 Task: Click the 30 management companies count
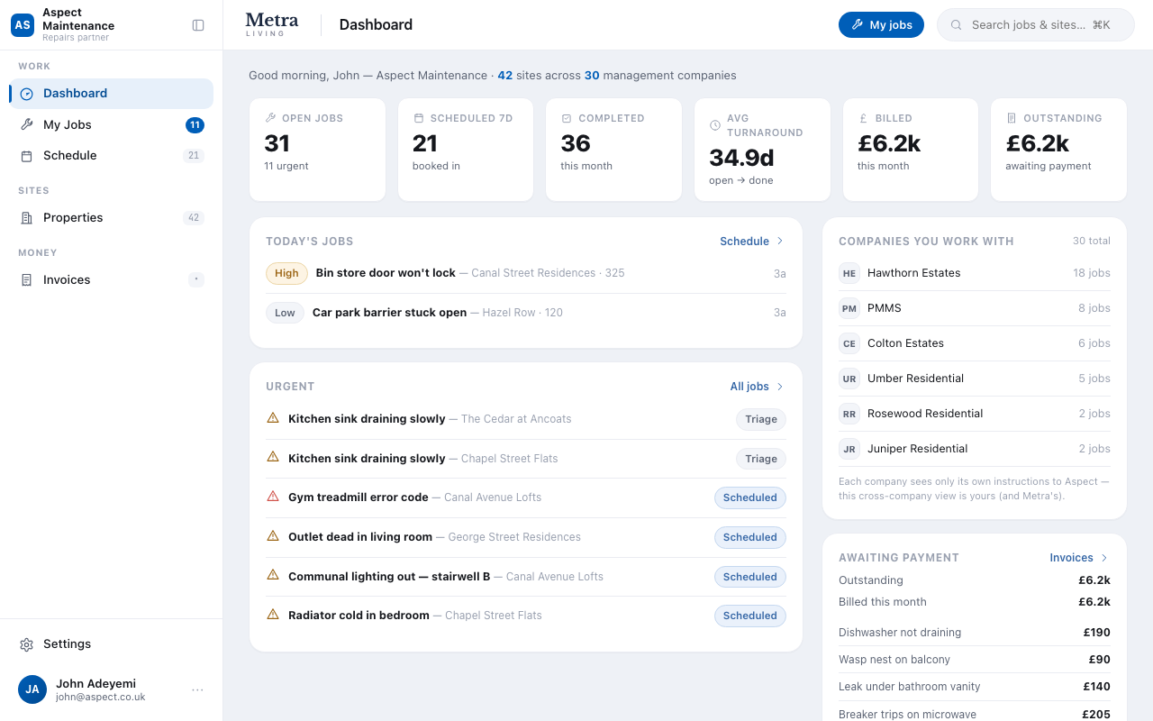coord(592,76)
